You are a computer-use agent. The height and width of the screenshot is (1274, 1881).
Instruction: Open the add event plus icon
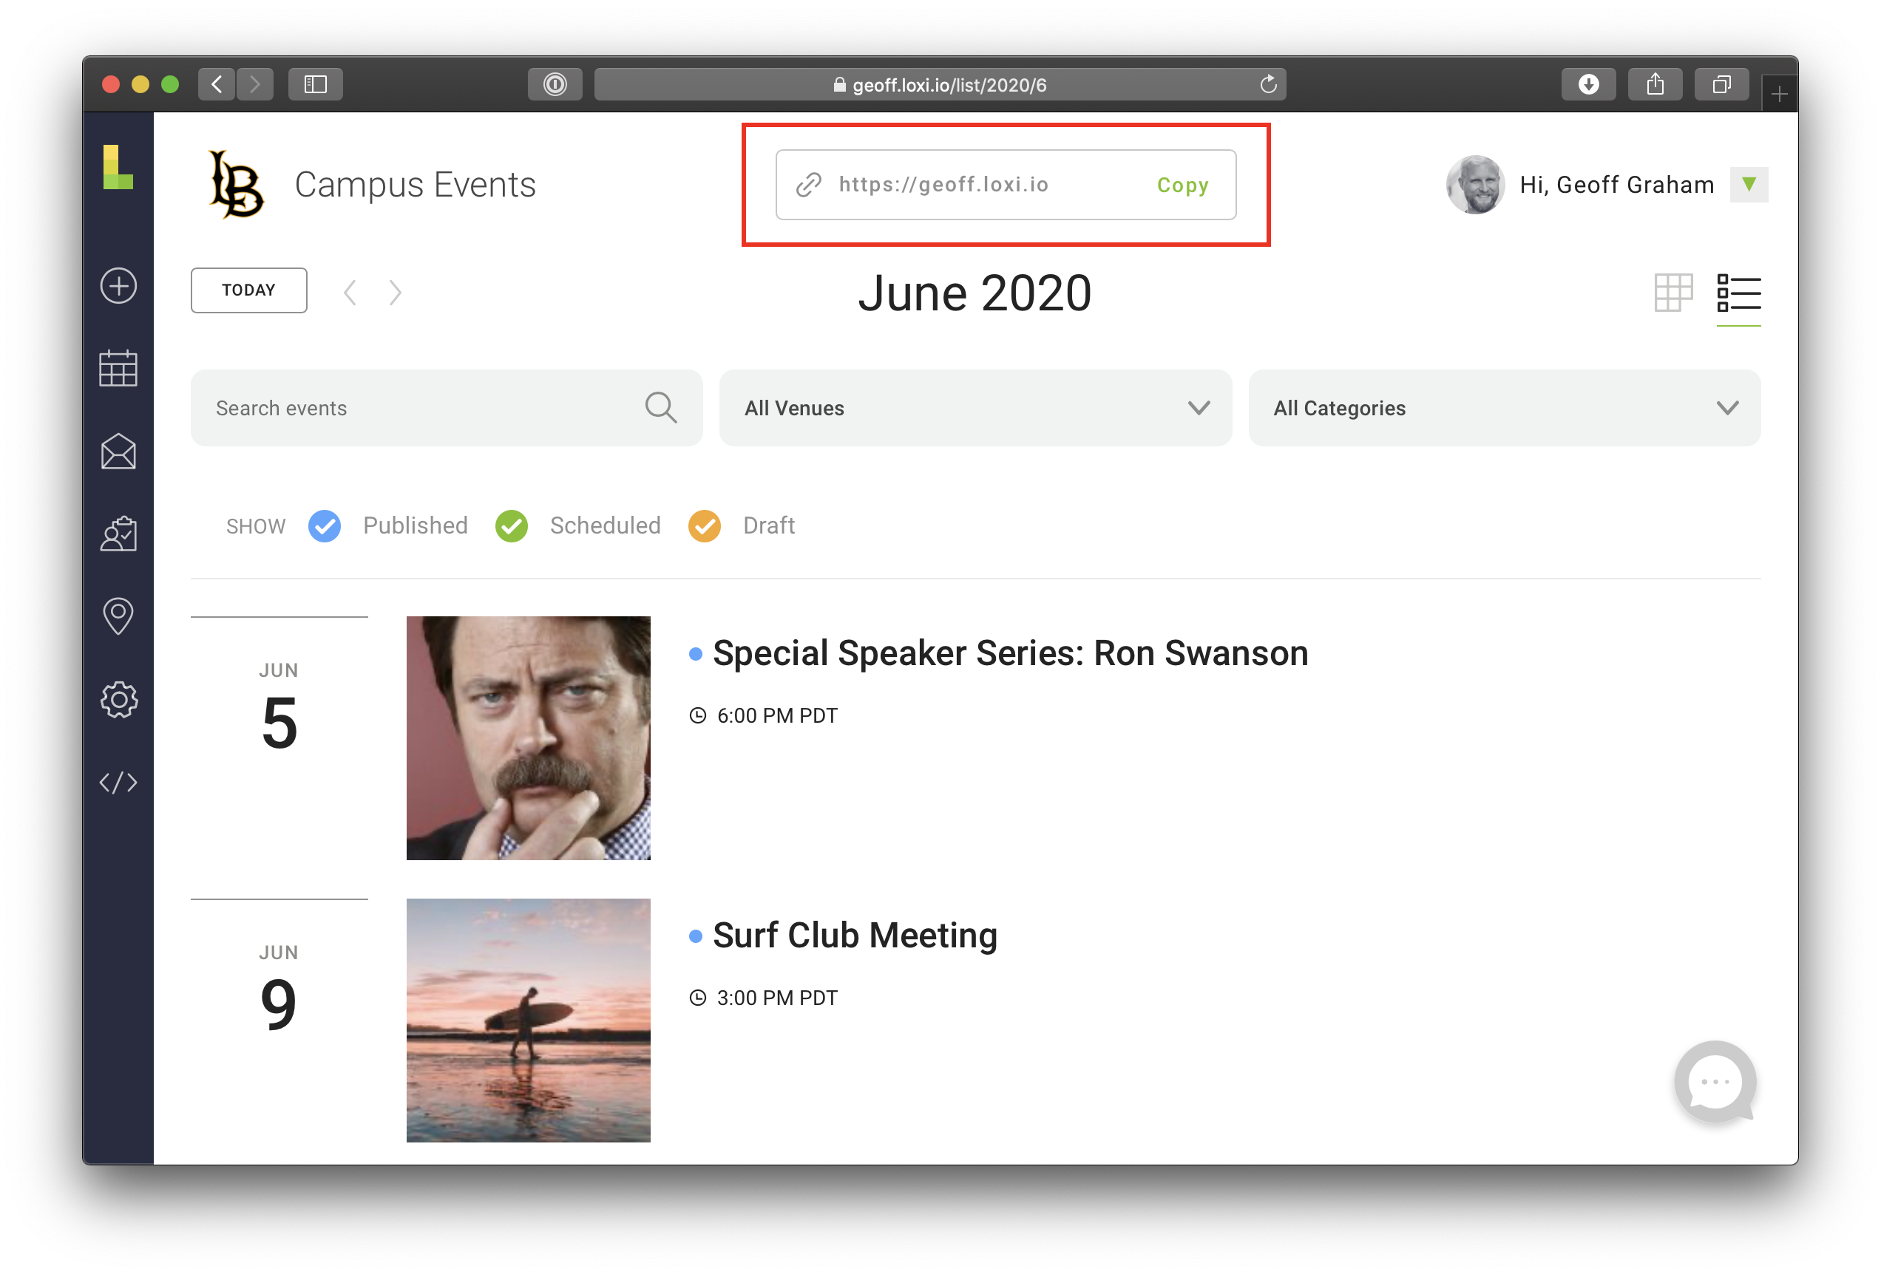[118, 285]
